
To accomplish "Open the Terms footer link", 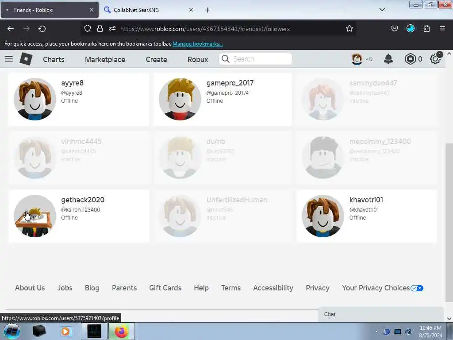I will (x=231, y=288).
